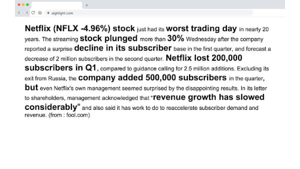The image size is (300, 169).
Task: Open a new tab with plus button
Action: [87, 5]
